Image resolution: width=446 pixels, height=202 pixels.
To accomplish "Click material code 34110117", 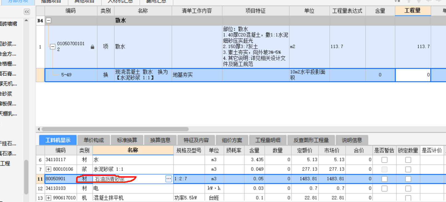I will click(56, 160).
